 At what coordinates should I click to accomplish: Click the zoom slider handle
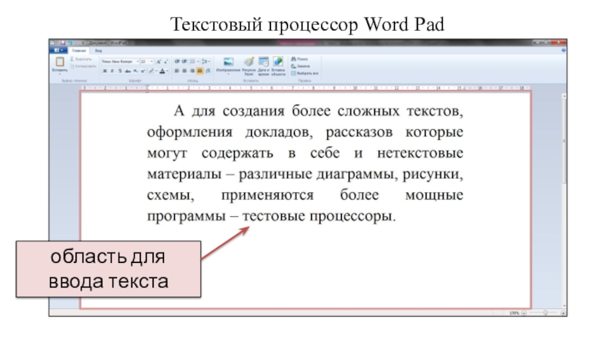point(545,313)
